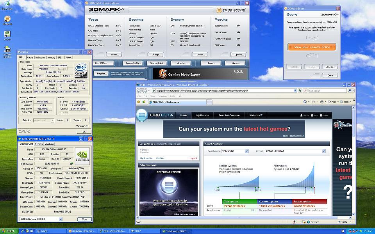Open the Recycle Bin desktop icon
Image resolution: width=375 pixels, height=234 pixels.
point(7,4)
